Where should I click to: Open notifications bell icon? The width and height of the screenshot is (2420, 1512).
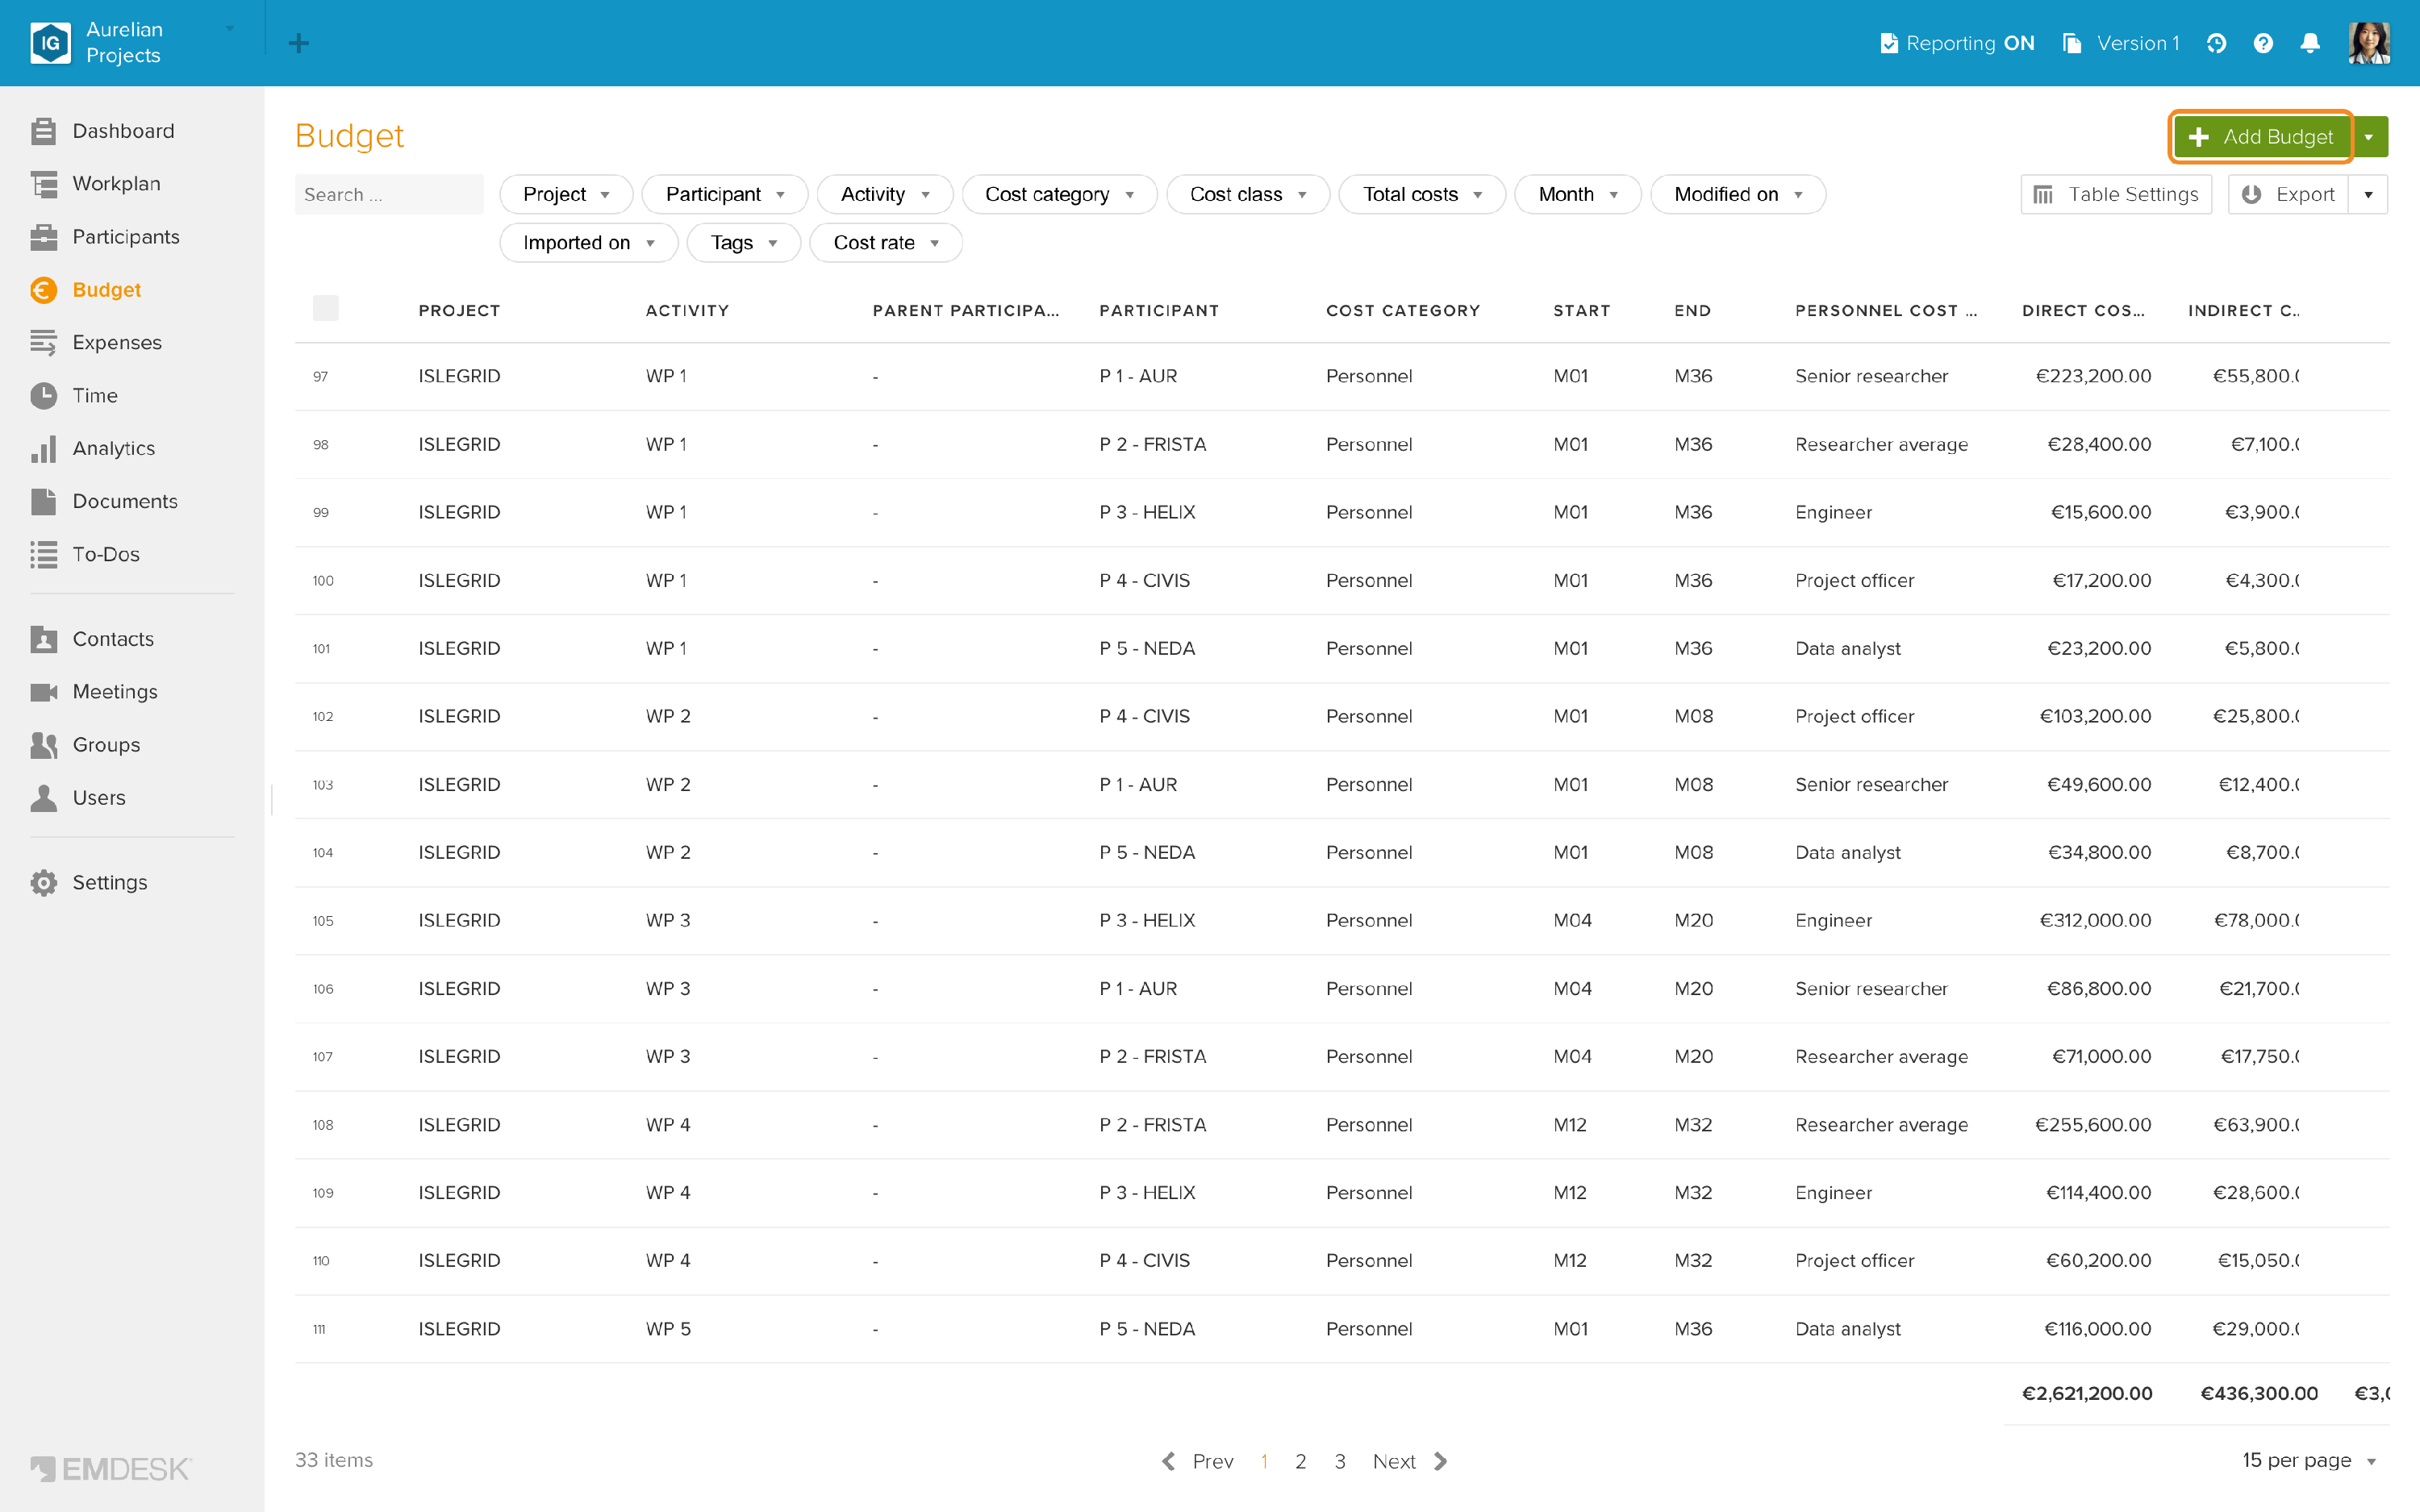(2310, 43)
